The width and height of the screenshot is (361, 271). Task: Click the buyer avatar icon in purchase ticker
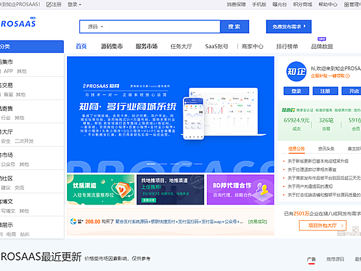[x=74, y=221]
